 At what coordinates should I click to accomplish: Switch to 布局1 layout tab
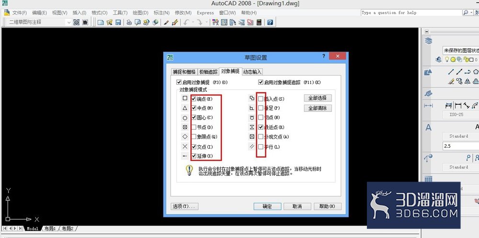50,228
